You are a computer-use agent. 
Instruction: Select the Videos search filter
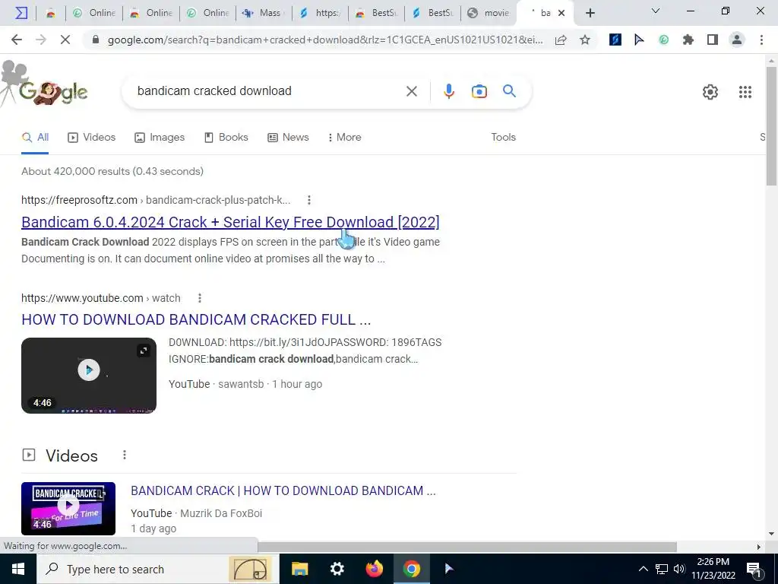pyautogui.click(x=91, y=138)
